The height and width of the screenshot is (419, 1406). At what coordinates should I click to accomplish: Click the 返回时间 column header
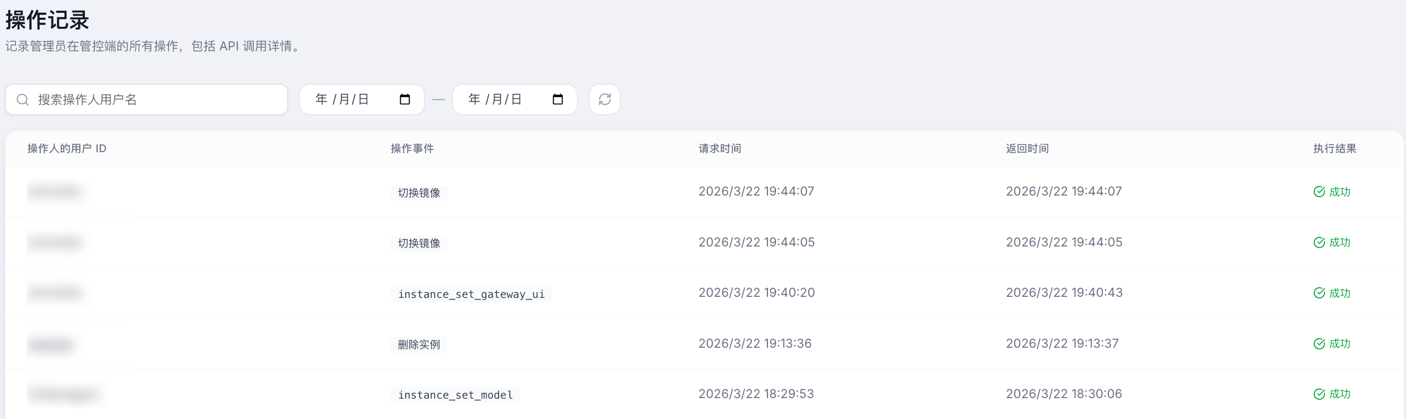pyautogui.click(x=1027, y=149)
